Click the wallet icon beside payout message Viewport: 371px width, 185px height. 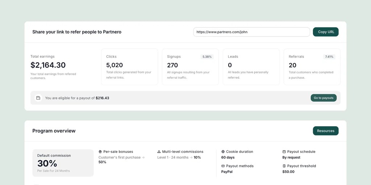[38, 98]
